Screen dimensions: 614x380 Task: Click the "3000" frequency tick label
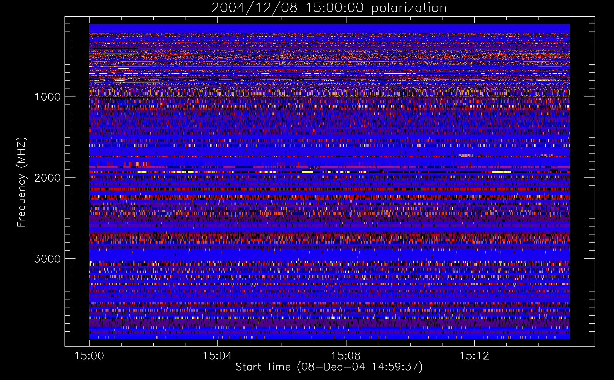[47, 259]
